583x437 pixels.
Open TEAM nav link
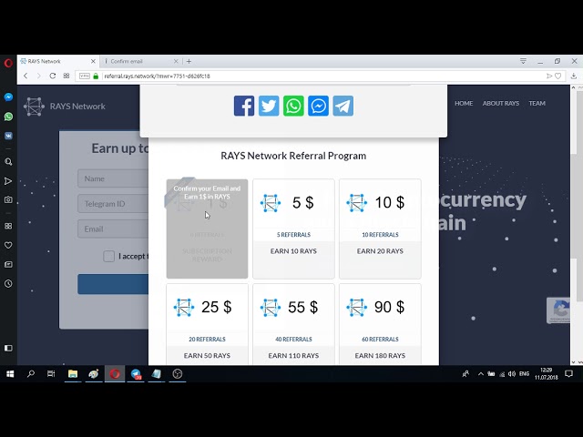537,103
